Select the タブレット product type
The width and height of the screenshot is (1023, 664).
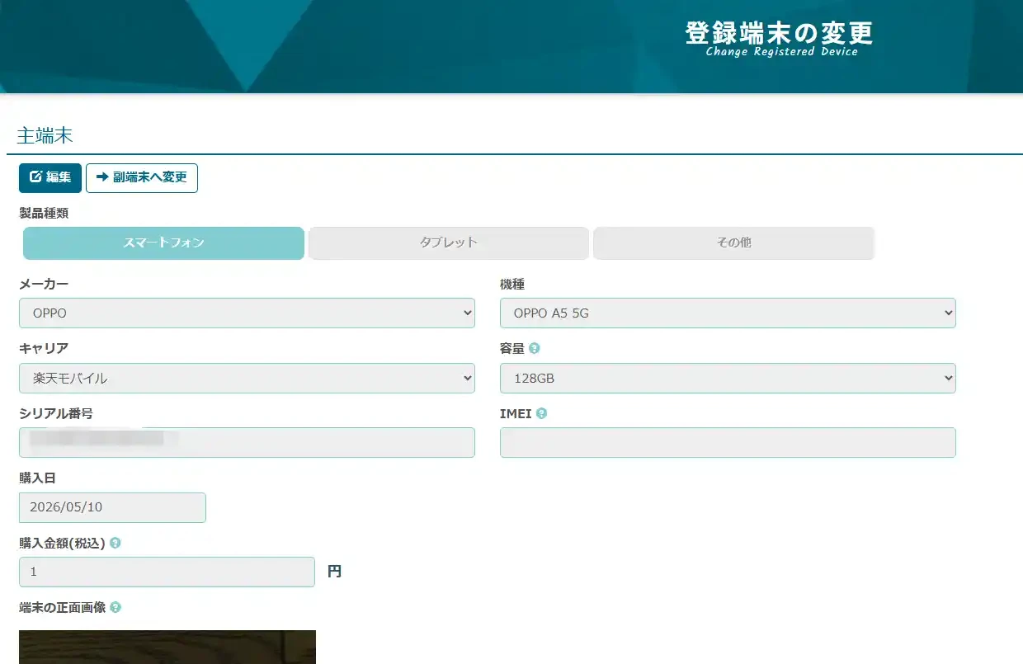tap(449, 243)
